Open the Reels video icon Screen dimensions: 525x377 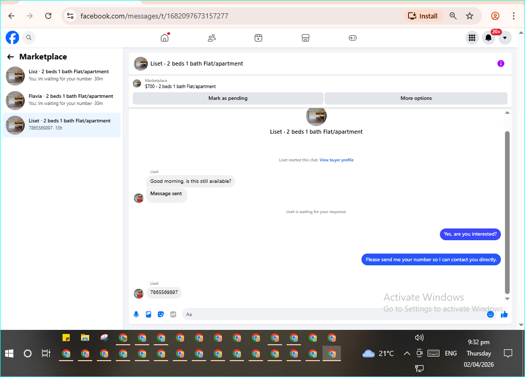(x=258, y=38)
